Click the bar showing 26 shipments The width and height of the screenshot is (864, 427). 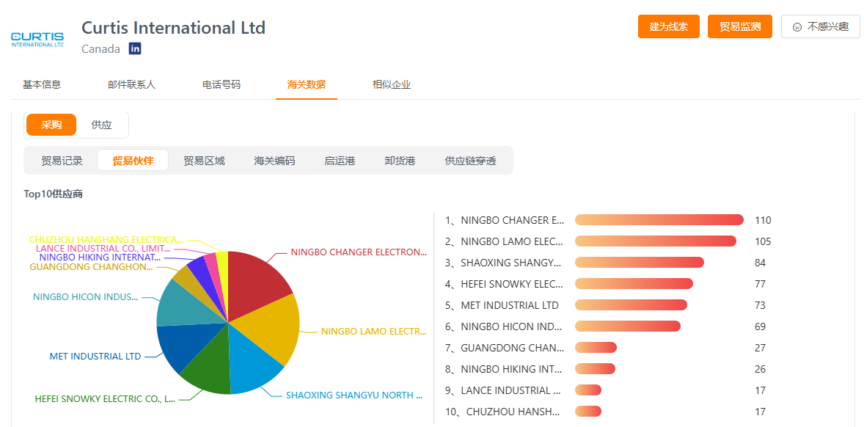pos(595,368)
